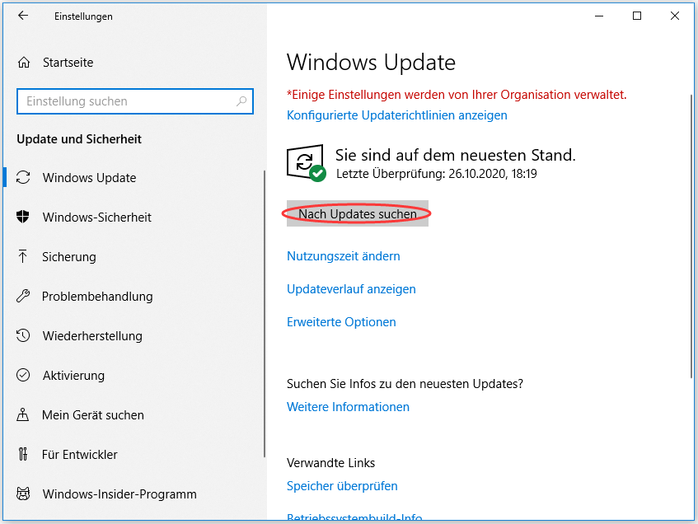Open Nutzungszeit ändern
This screenshot has width=698, height=524.
[342, 255]
